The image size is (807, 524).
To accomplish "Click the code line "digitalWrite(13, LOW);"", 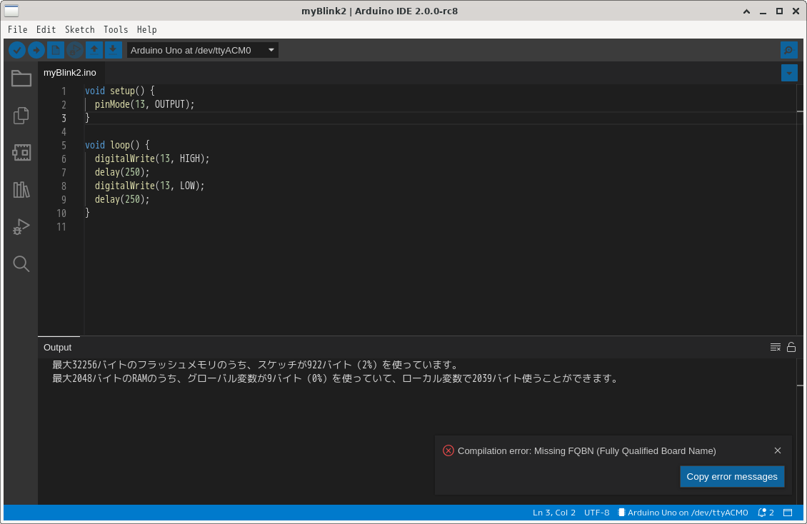I will [150, 186].
